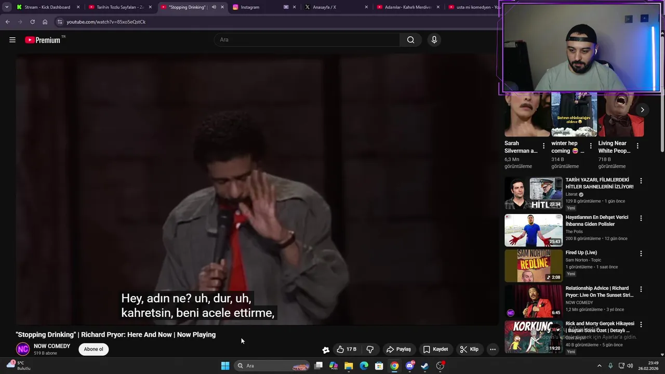Reload the page with refresh icon
This screenshot has width=665, height=374.
click(x=32, y=22)
